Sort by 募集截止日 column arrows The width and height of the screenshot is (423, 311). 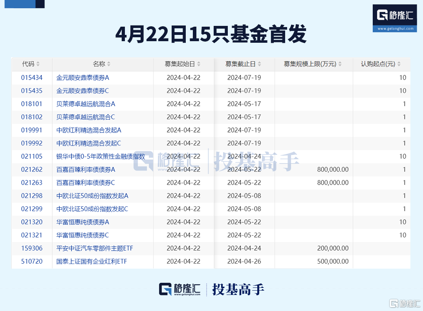tap(260, 64)
